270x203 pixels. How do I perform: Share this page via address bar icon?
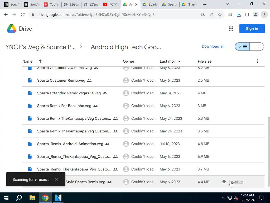(x=211, y=15)
